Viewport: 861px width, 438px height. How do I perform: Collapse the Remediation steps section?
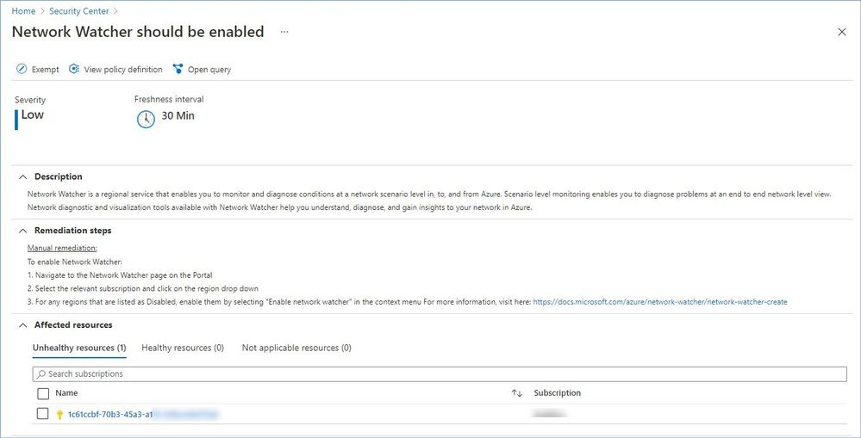[x=22, y=231]
